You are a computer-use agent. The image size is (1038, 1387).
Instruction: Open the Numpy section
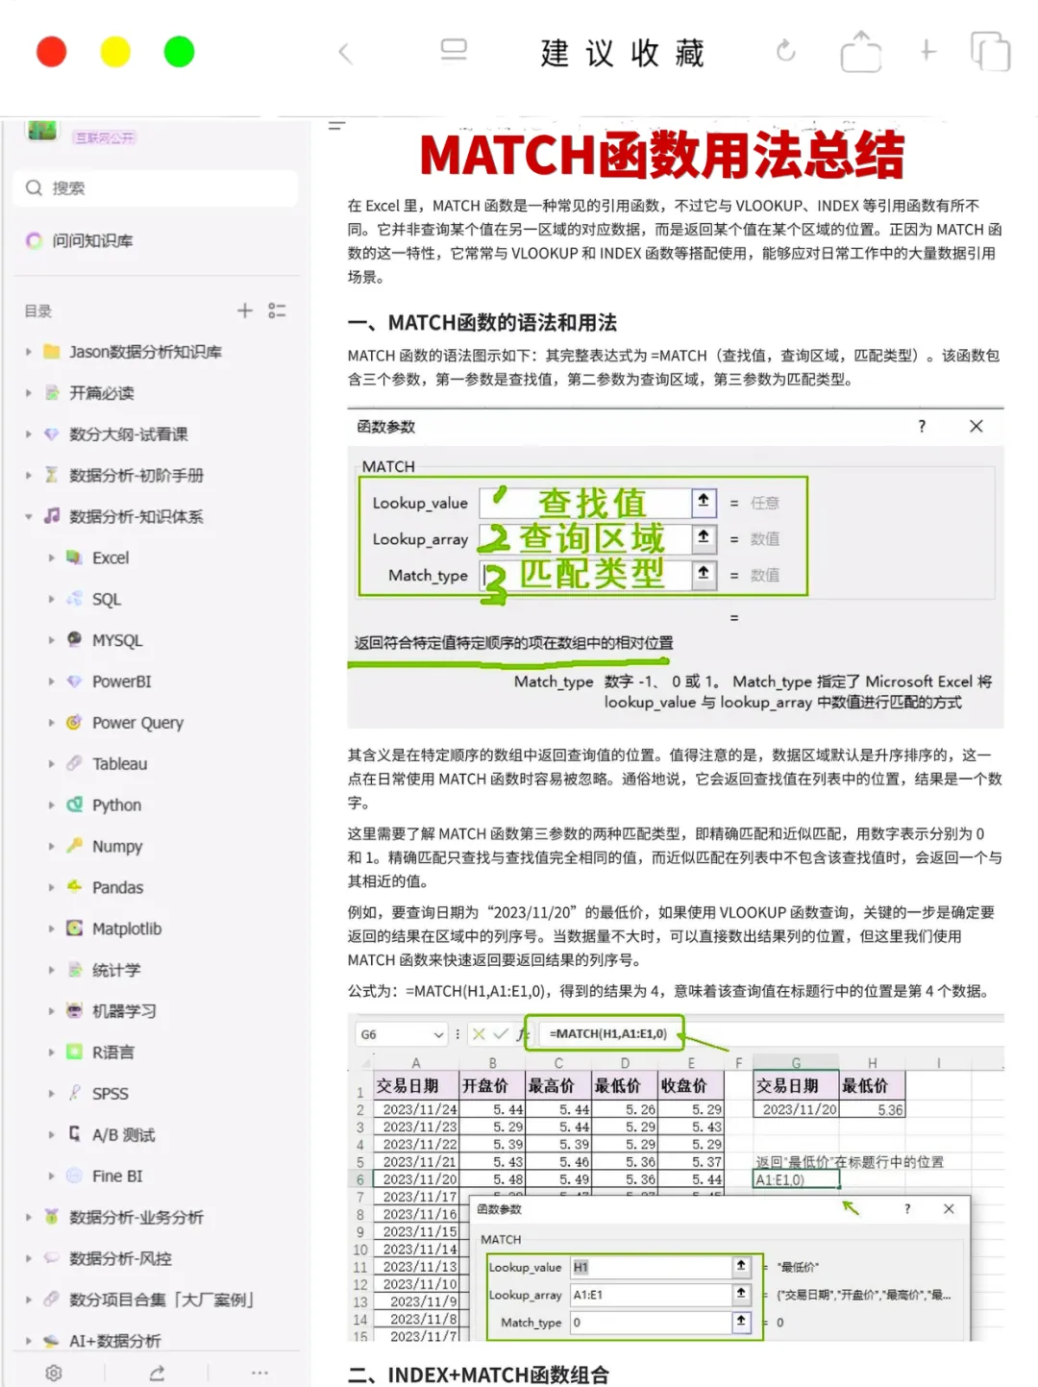coord(117,847)
